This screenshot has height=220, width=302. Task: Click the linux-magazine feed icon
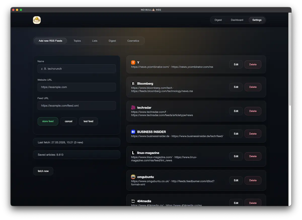point(133,153)
